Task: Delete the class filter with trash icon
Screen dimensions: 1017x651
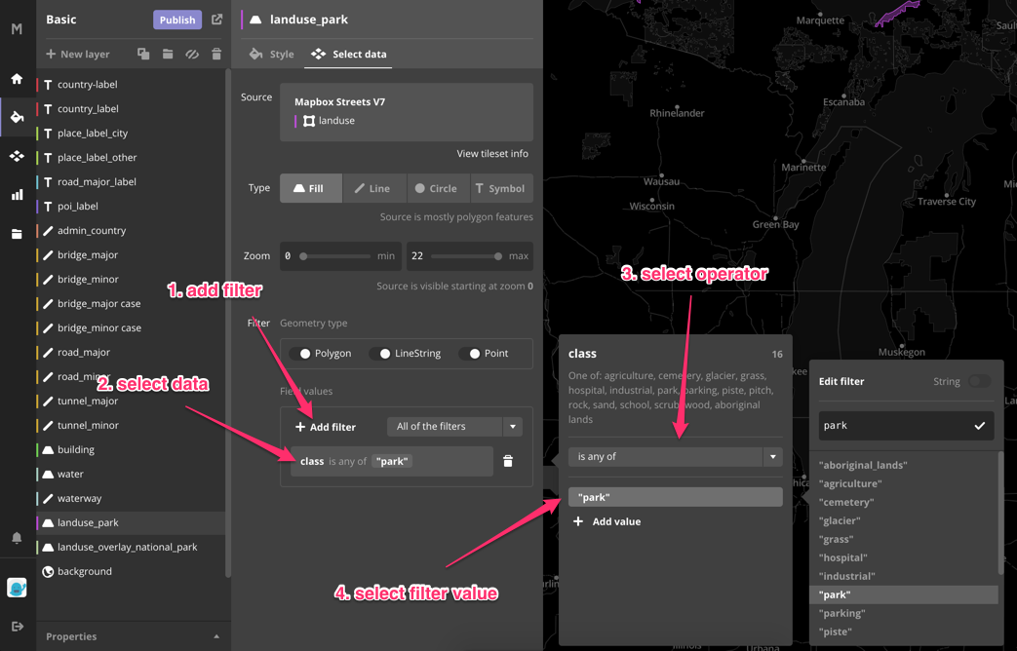Action: (x=508, y=461)
